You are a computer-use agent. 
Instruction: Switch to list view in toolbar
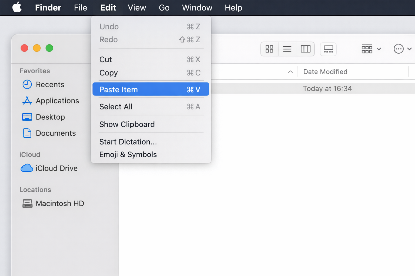pos(287,49)
